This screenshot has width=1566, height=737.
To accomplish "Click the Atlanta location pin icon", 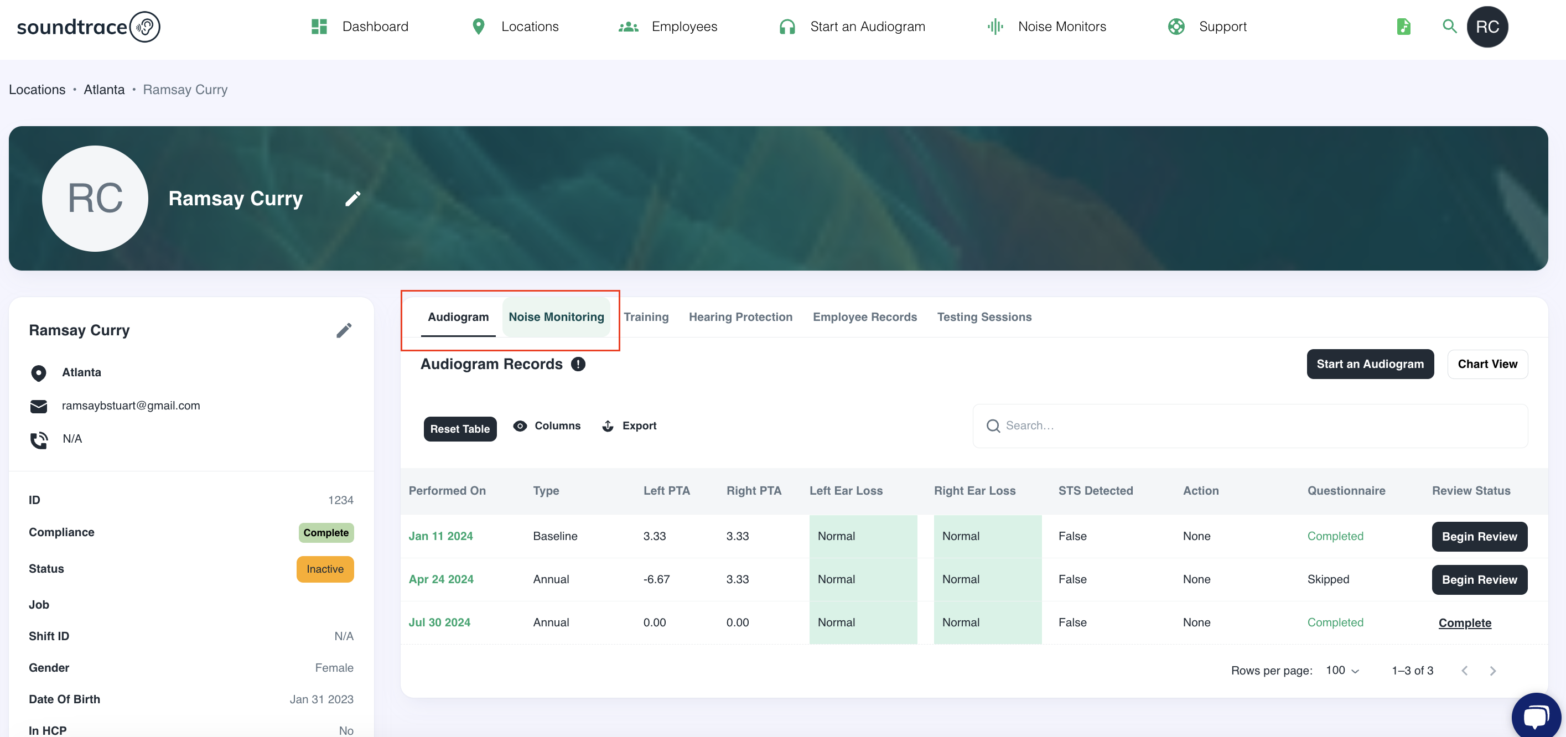I will [38, 373].
